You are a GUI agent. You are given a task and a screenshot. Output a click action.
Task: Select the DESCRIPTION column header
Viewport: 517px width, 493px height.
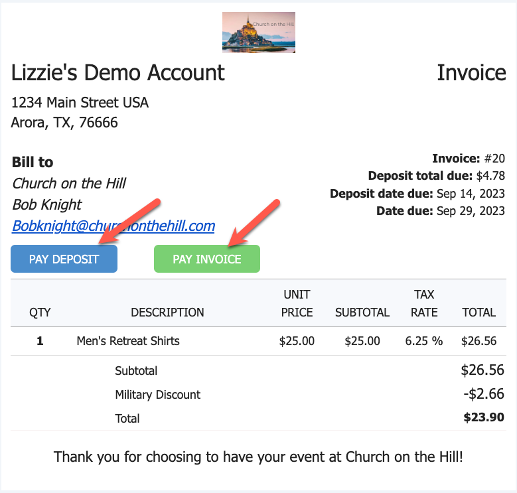167,313
